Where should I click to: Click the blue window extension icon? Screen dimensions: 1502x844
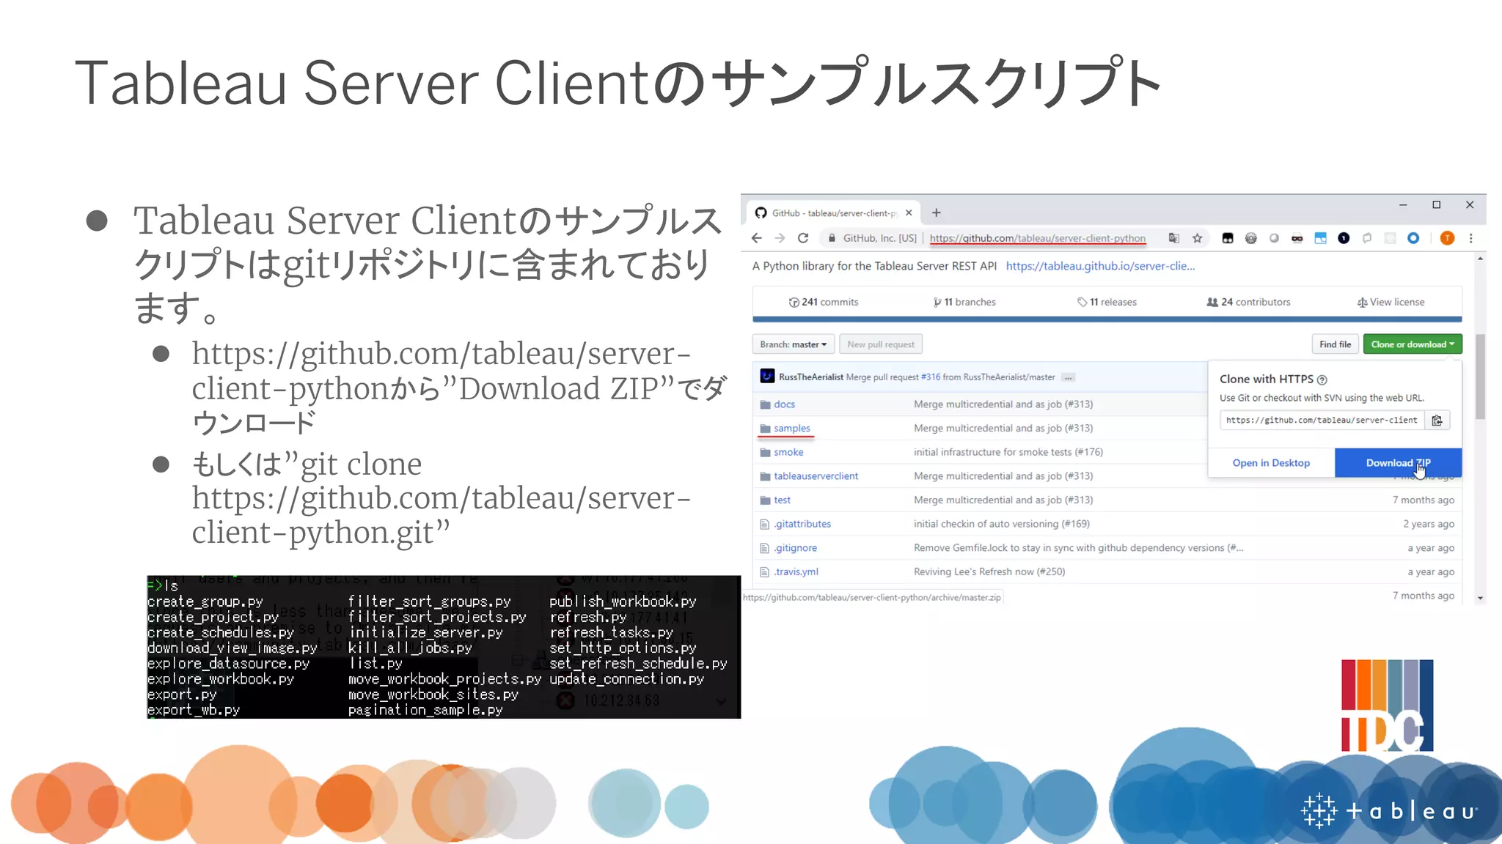[1321, 238]
